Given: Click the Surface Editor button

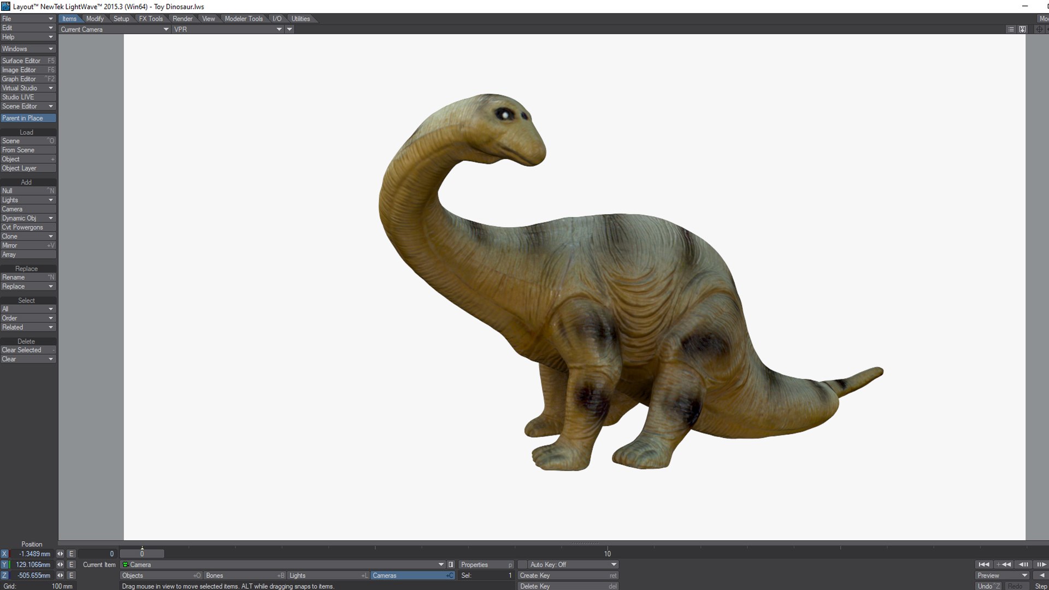Looking at the screenshot, I should pos(28,61).
